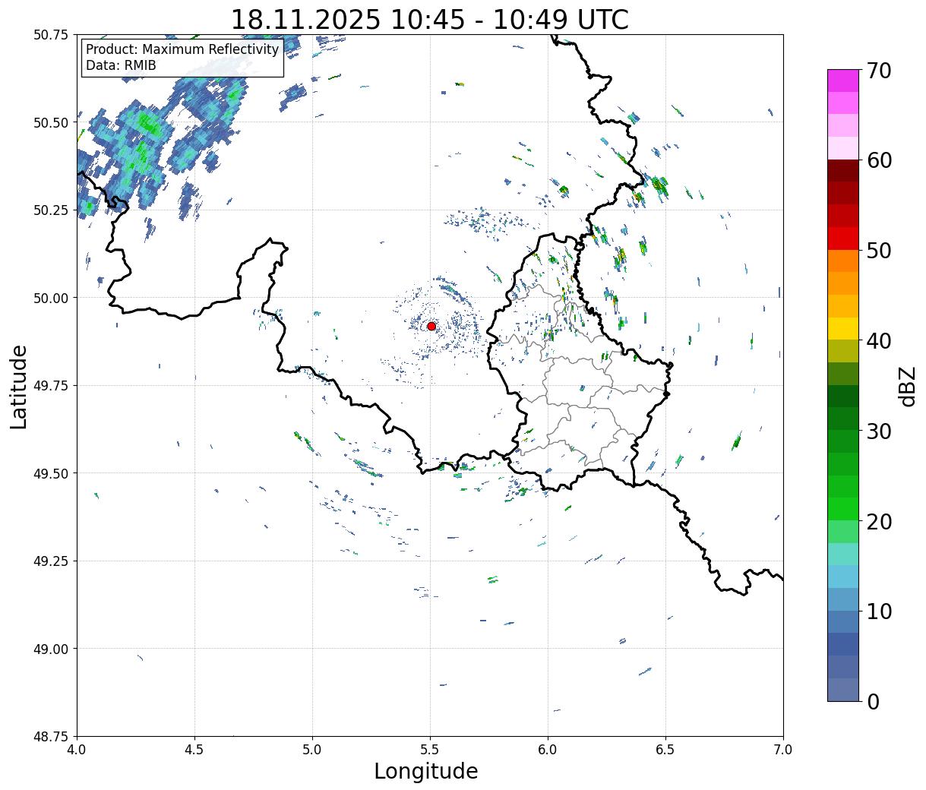
Task: Click latitude tick label 50.25
Action: 51,210
